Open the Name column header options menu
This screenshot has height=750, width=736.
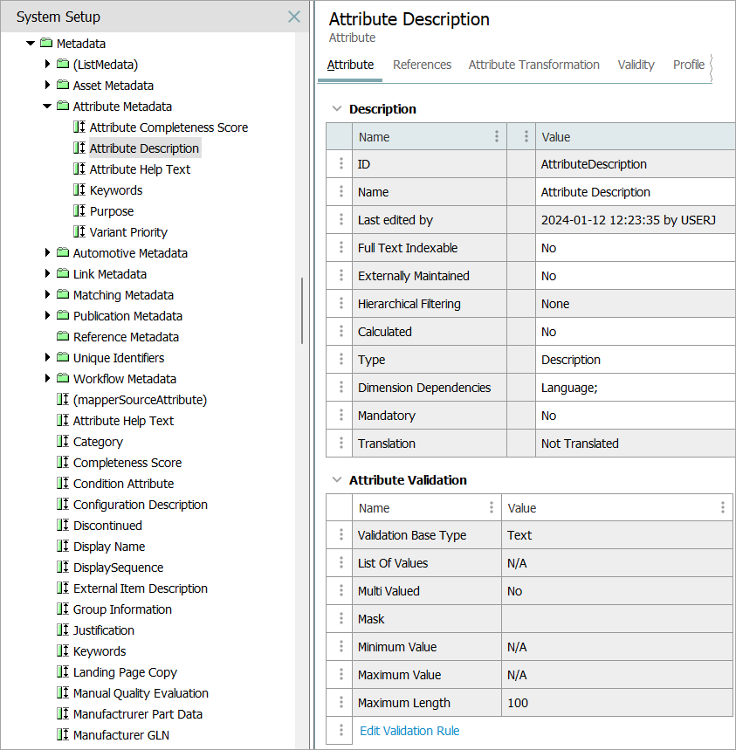click(497, 137)
